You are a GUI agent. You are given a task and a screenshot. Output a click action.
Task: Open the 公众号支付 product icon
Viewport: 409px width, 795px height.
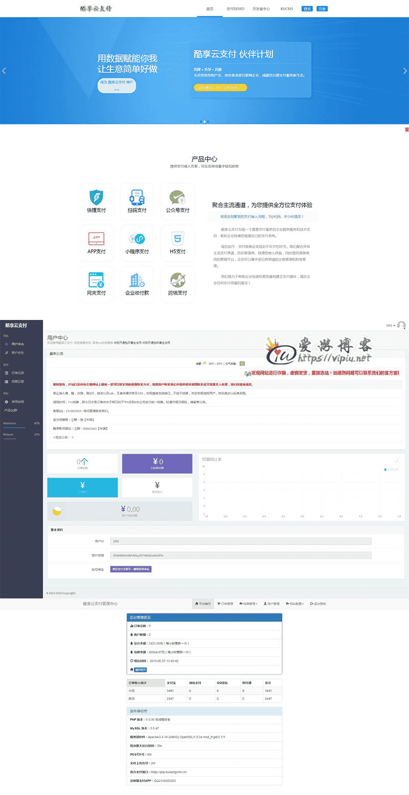[x=177, y=197]
